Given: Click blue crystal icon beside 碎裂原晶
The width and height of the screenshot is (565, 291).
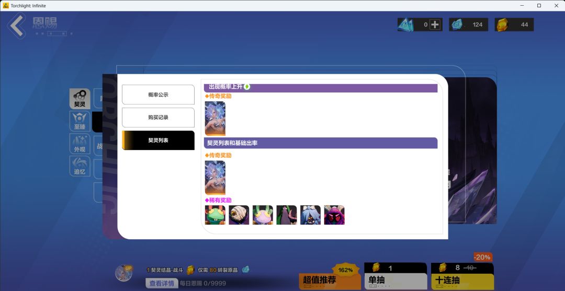Looking at the screenshot, I should coord(245,270).
